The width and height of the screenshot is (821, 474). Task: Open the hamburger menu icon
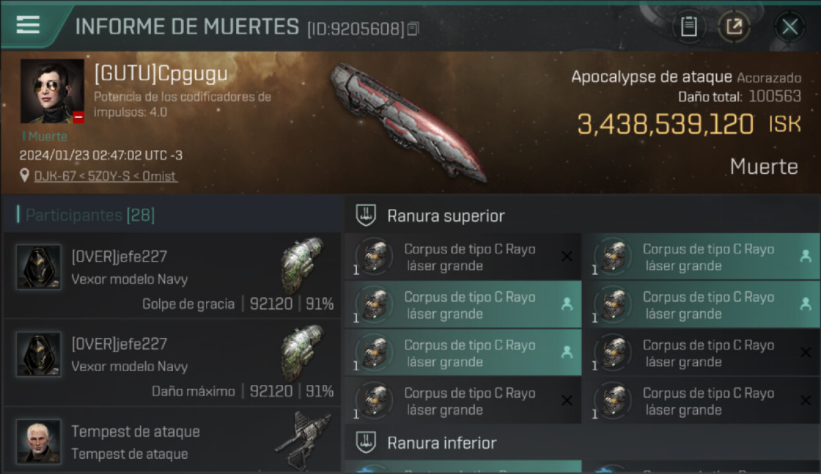coord(28,25)
